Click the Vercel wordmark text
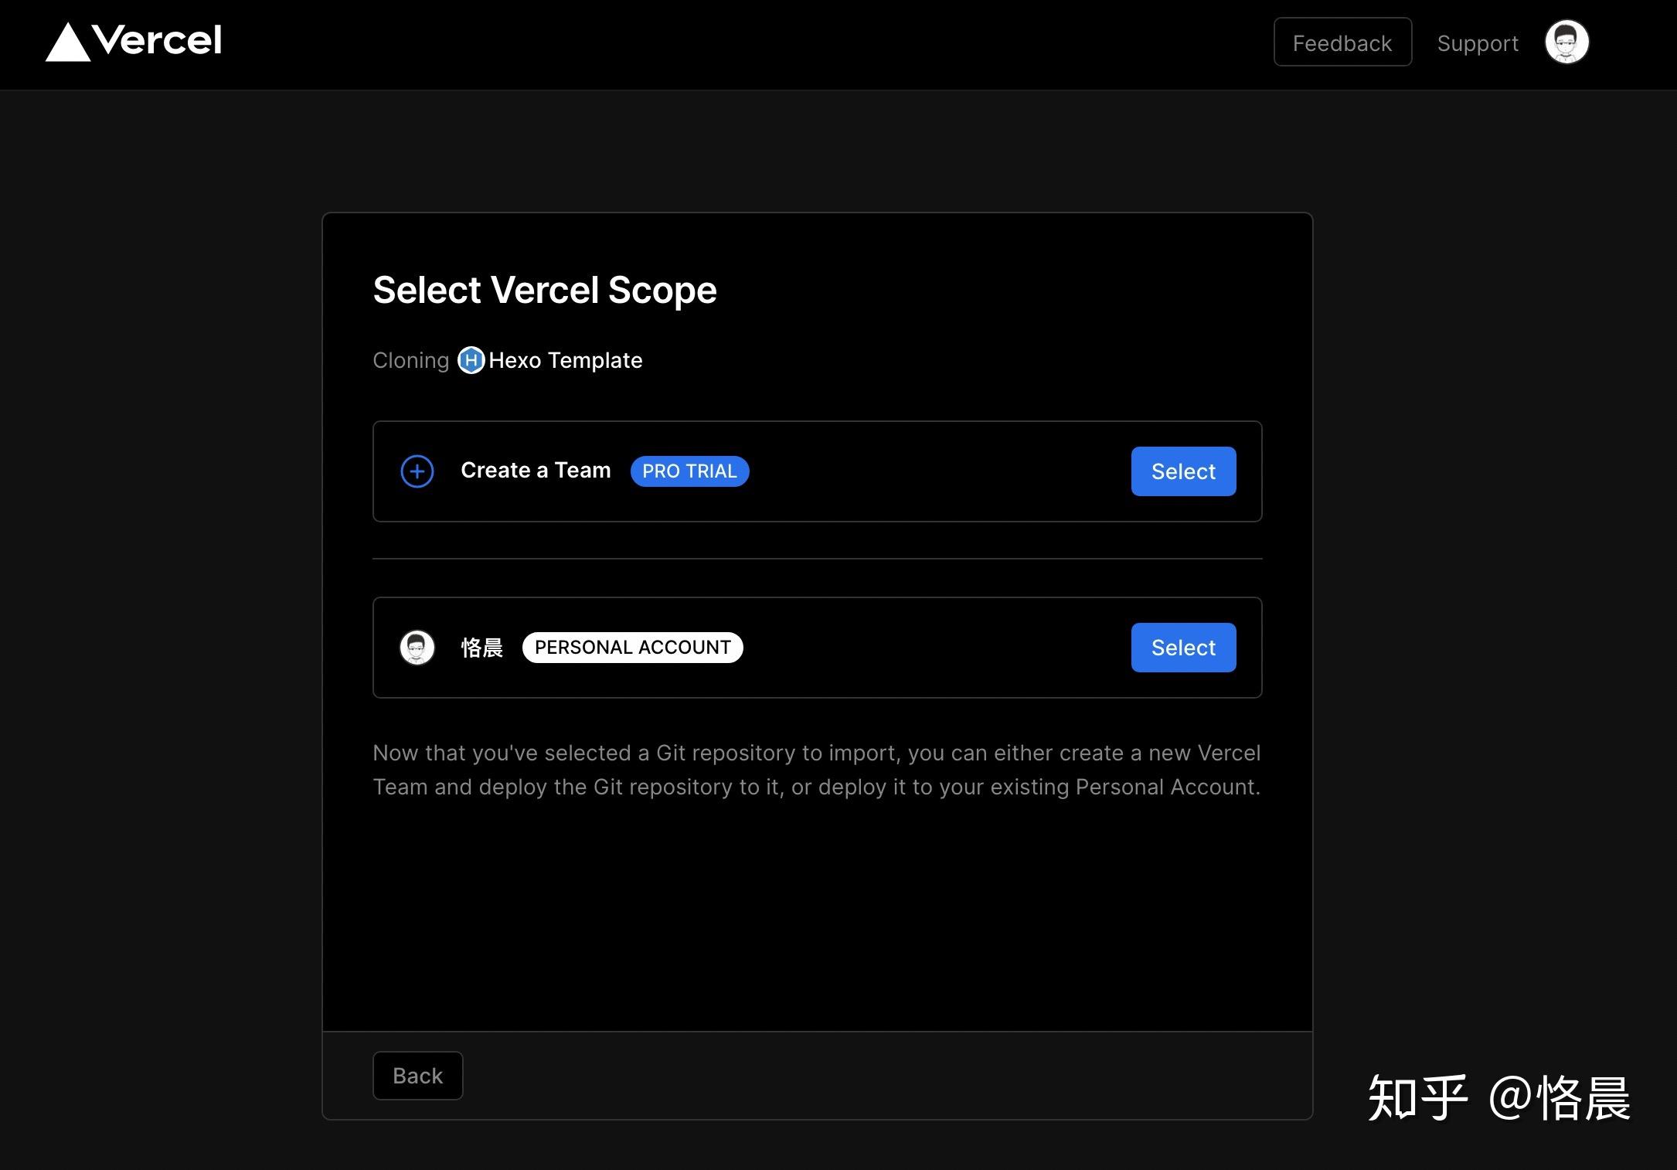Screen dimensions: 1677x1170 157,40
